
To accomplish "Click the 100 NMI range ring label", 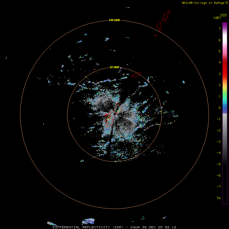I will coord(114,20).
